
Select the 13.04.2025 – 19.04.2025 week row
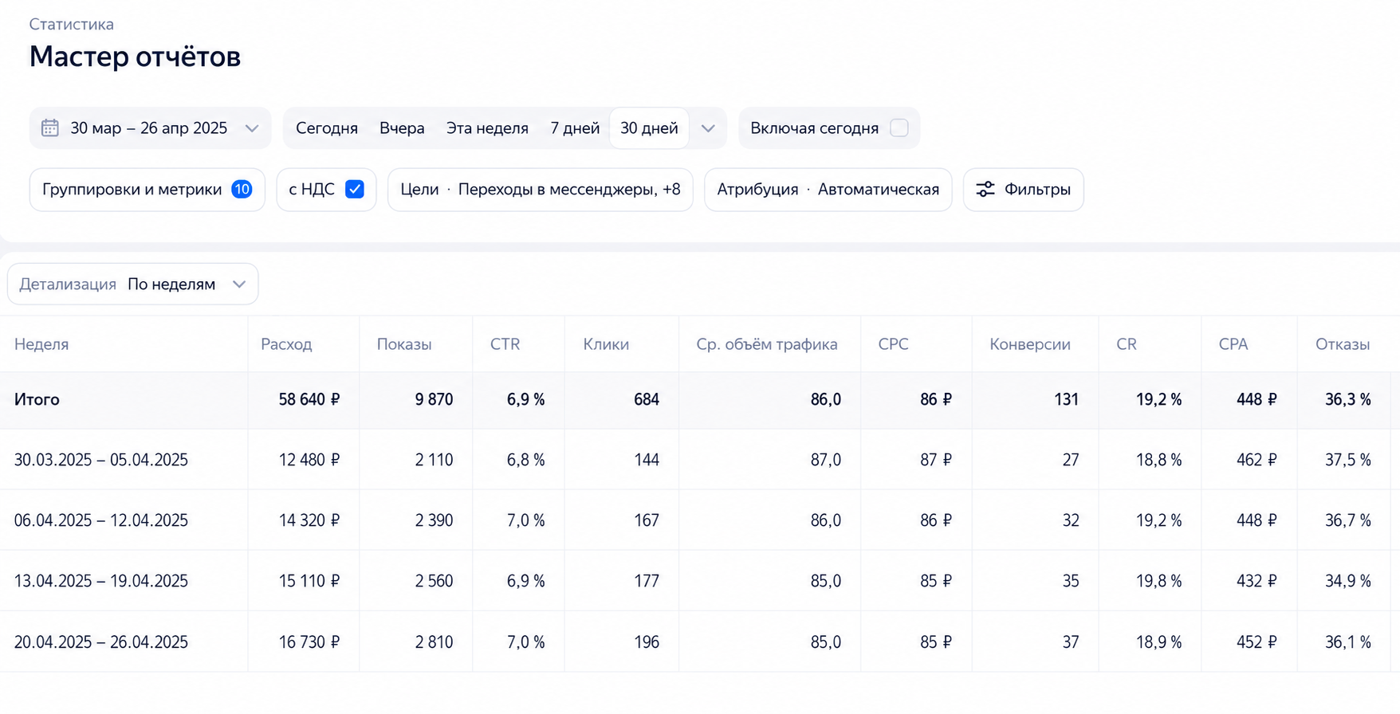(x=699, y=581)
